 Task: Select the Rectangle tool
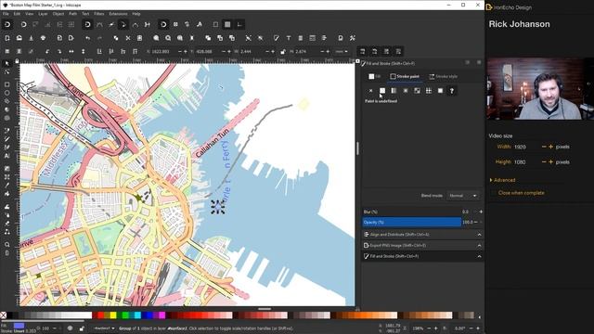coord(6,84)
